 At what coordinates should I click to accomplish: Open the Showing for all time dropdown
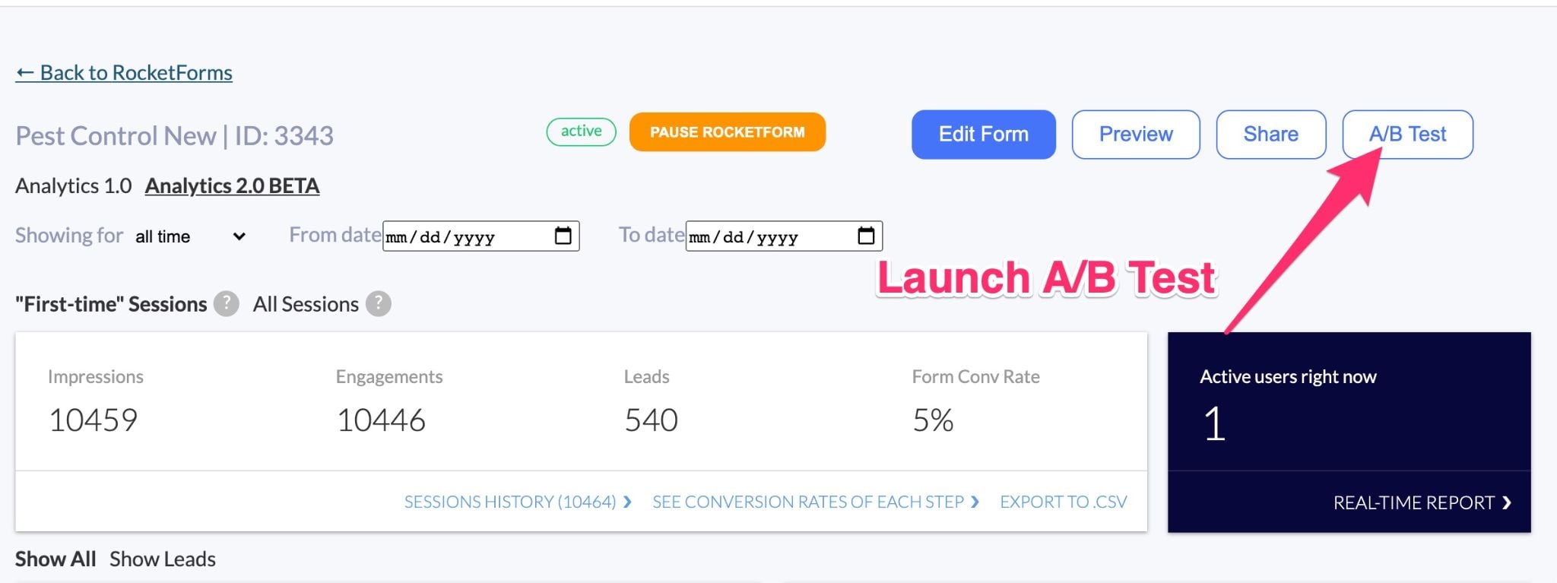click(x=190, y=236)
